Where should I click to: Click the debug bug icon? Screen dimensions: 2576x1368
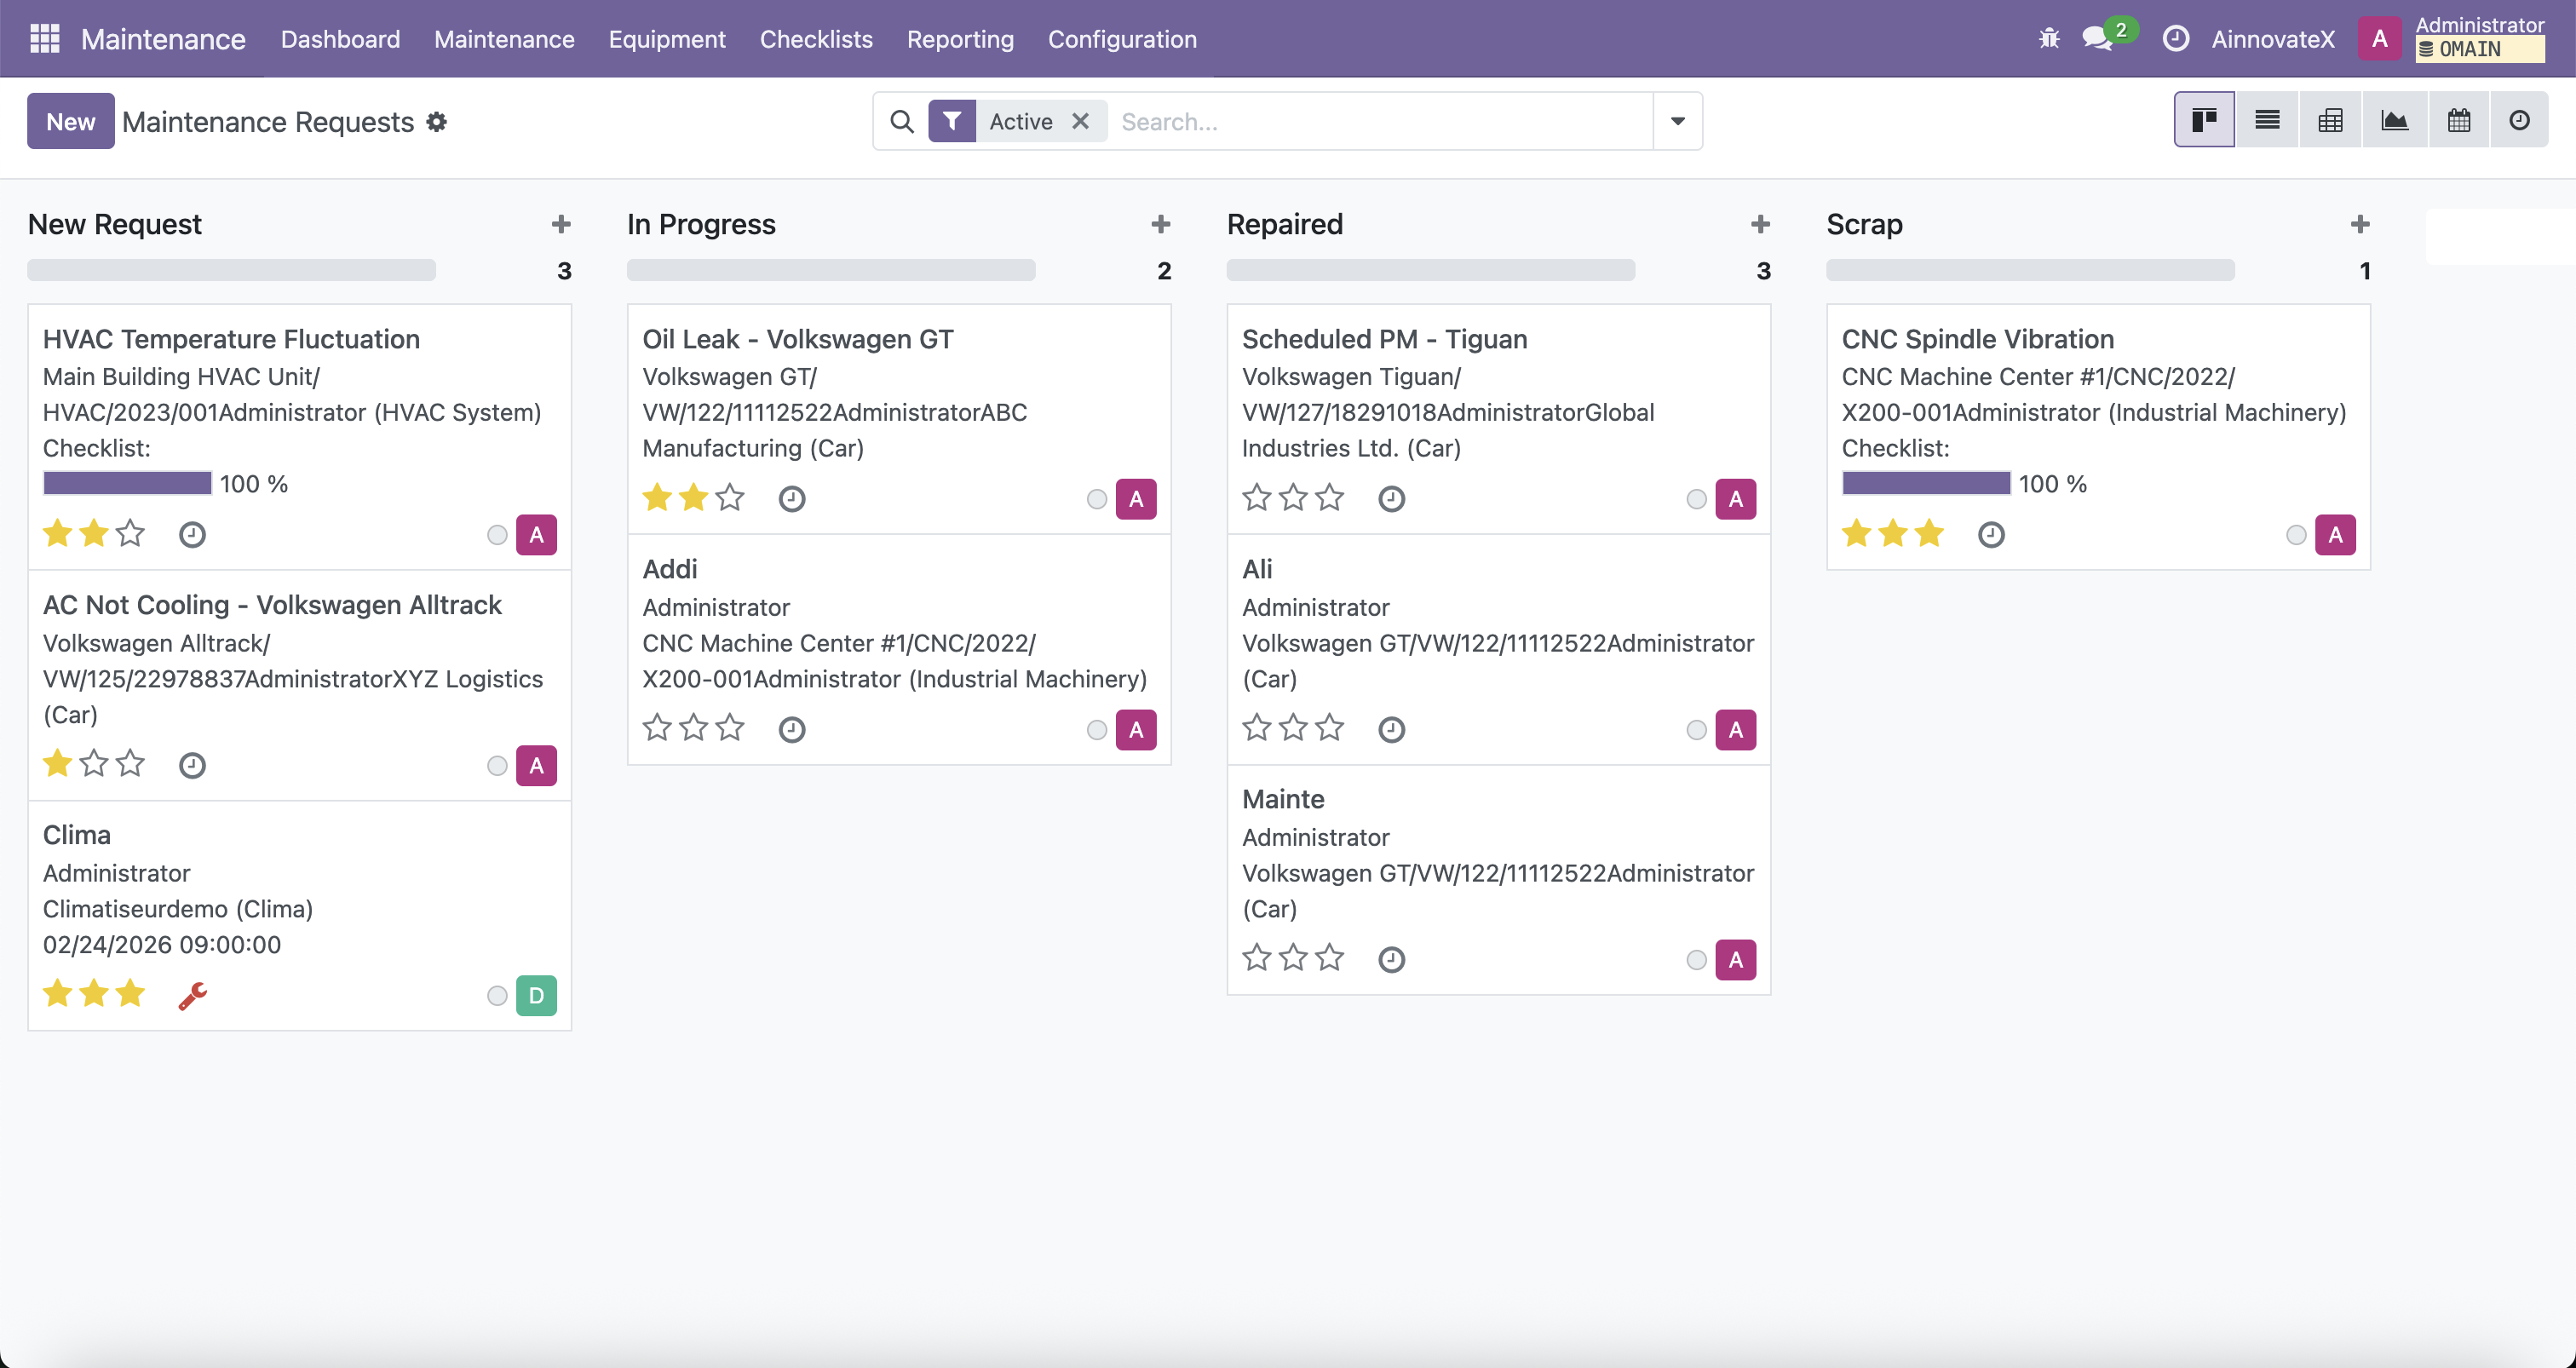[2049, 39]
